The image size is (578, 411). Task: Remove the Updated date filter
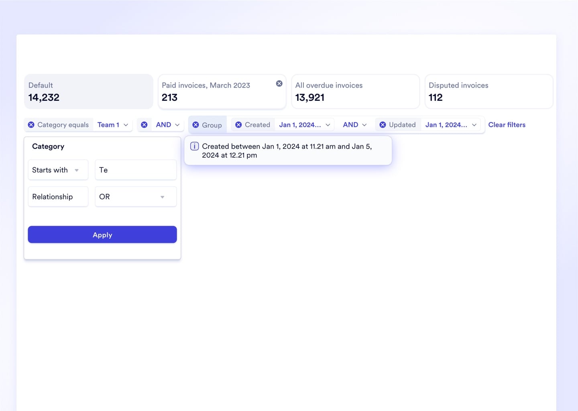pos(383,125)
